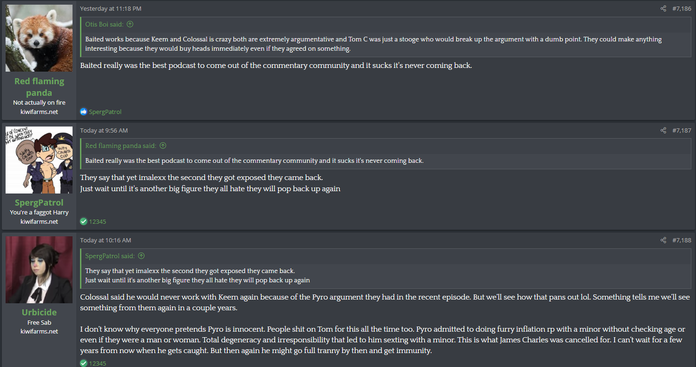The height and width of the screenshot is (367, 696).
Task: Click green checkmark reaction under Urbicide's post
Action: [x=84, y=363]
